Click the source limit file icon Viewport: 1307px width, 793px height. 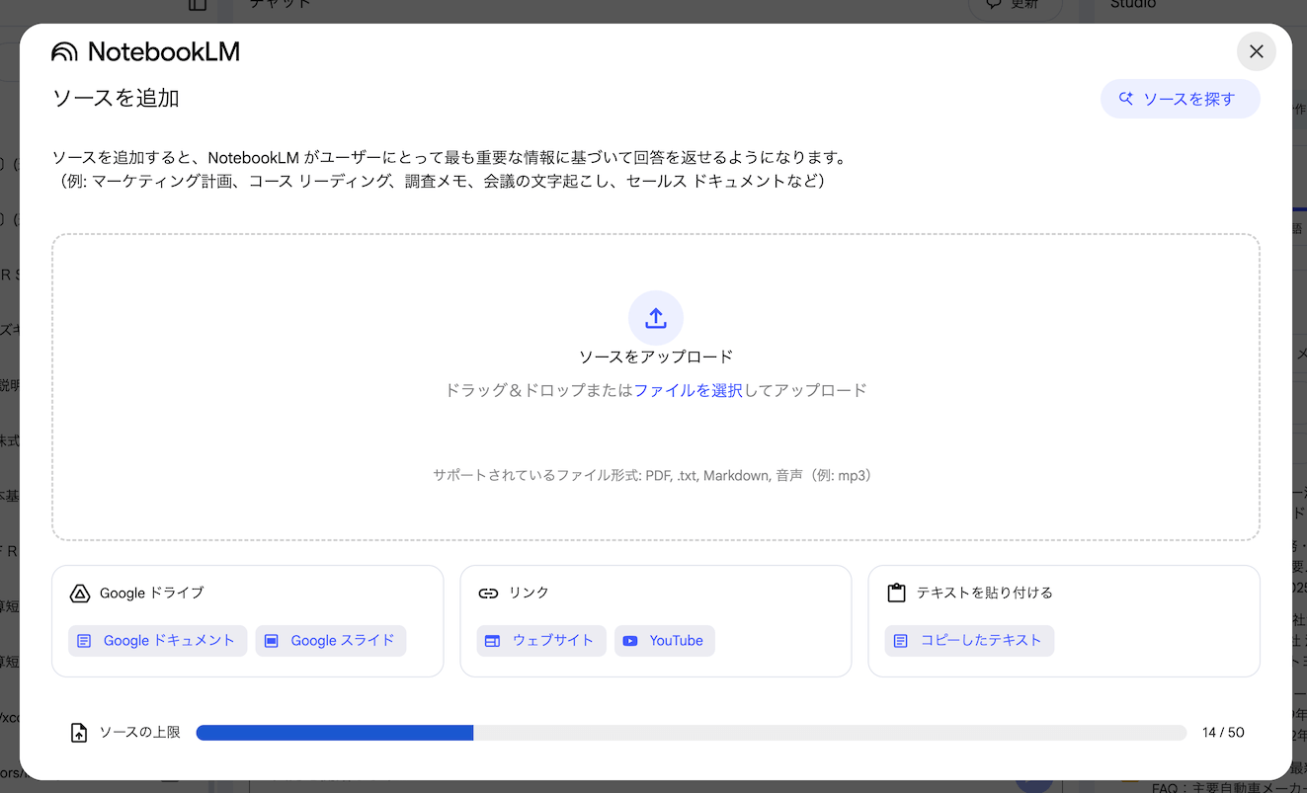(79, 733)
